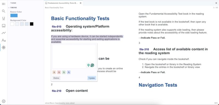Choose the white background color swatch
The image size is (219, 105).
pos(12,24)
